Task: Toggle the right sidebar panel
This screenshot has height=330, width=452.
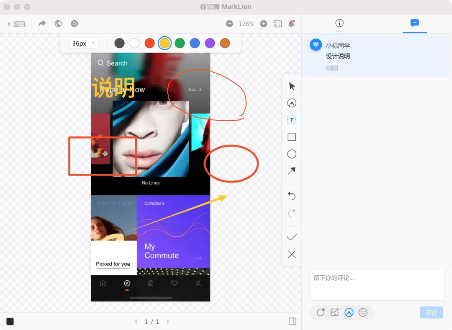Action: coord(293,321)
